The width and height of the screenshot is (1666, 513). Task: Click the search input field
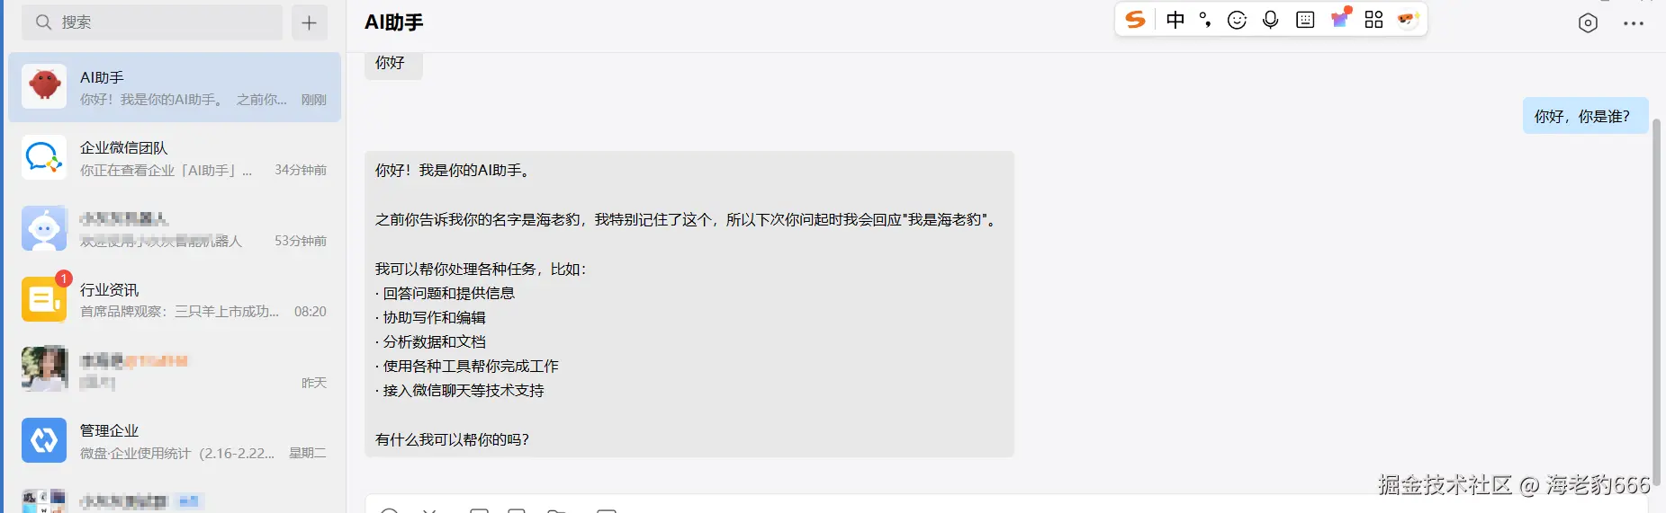pyautogui.click(x=152, y=22)
